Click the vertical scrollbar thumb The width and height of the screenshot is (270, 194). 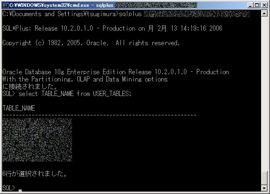coord(264,178)
